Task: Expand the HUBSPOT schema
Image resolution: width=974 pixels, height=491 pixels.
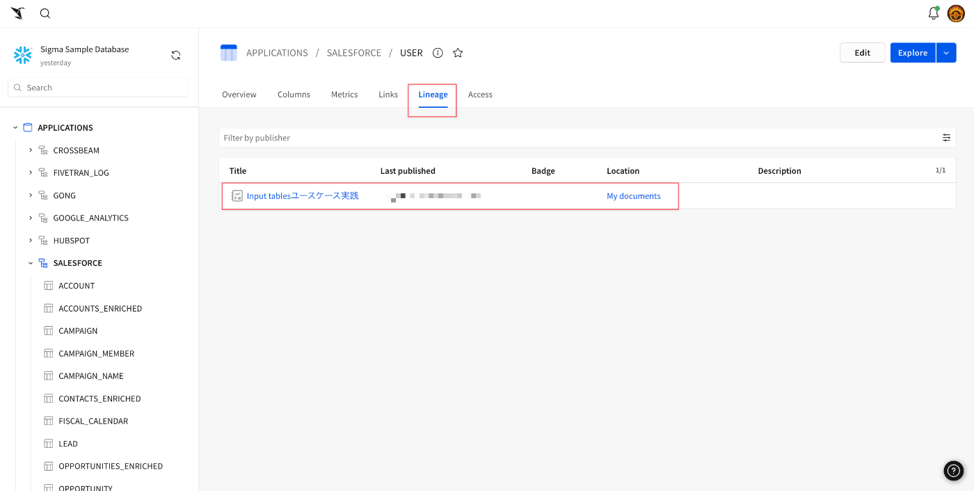Action: pos(31,241)
